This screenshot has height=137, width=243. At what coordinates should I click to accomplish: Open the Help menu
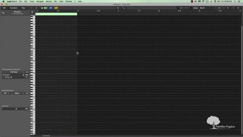tap(80, 2)
